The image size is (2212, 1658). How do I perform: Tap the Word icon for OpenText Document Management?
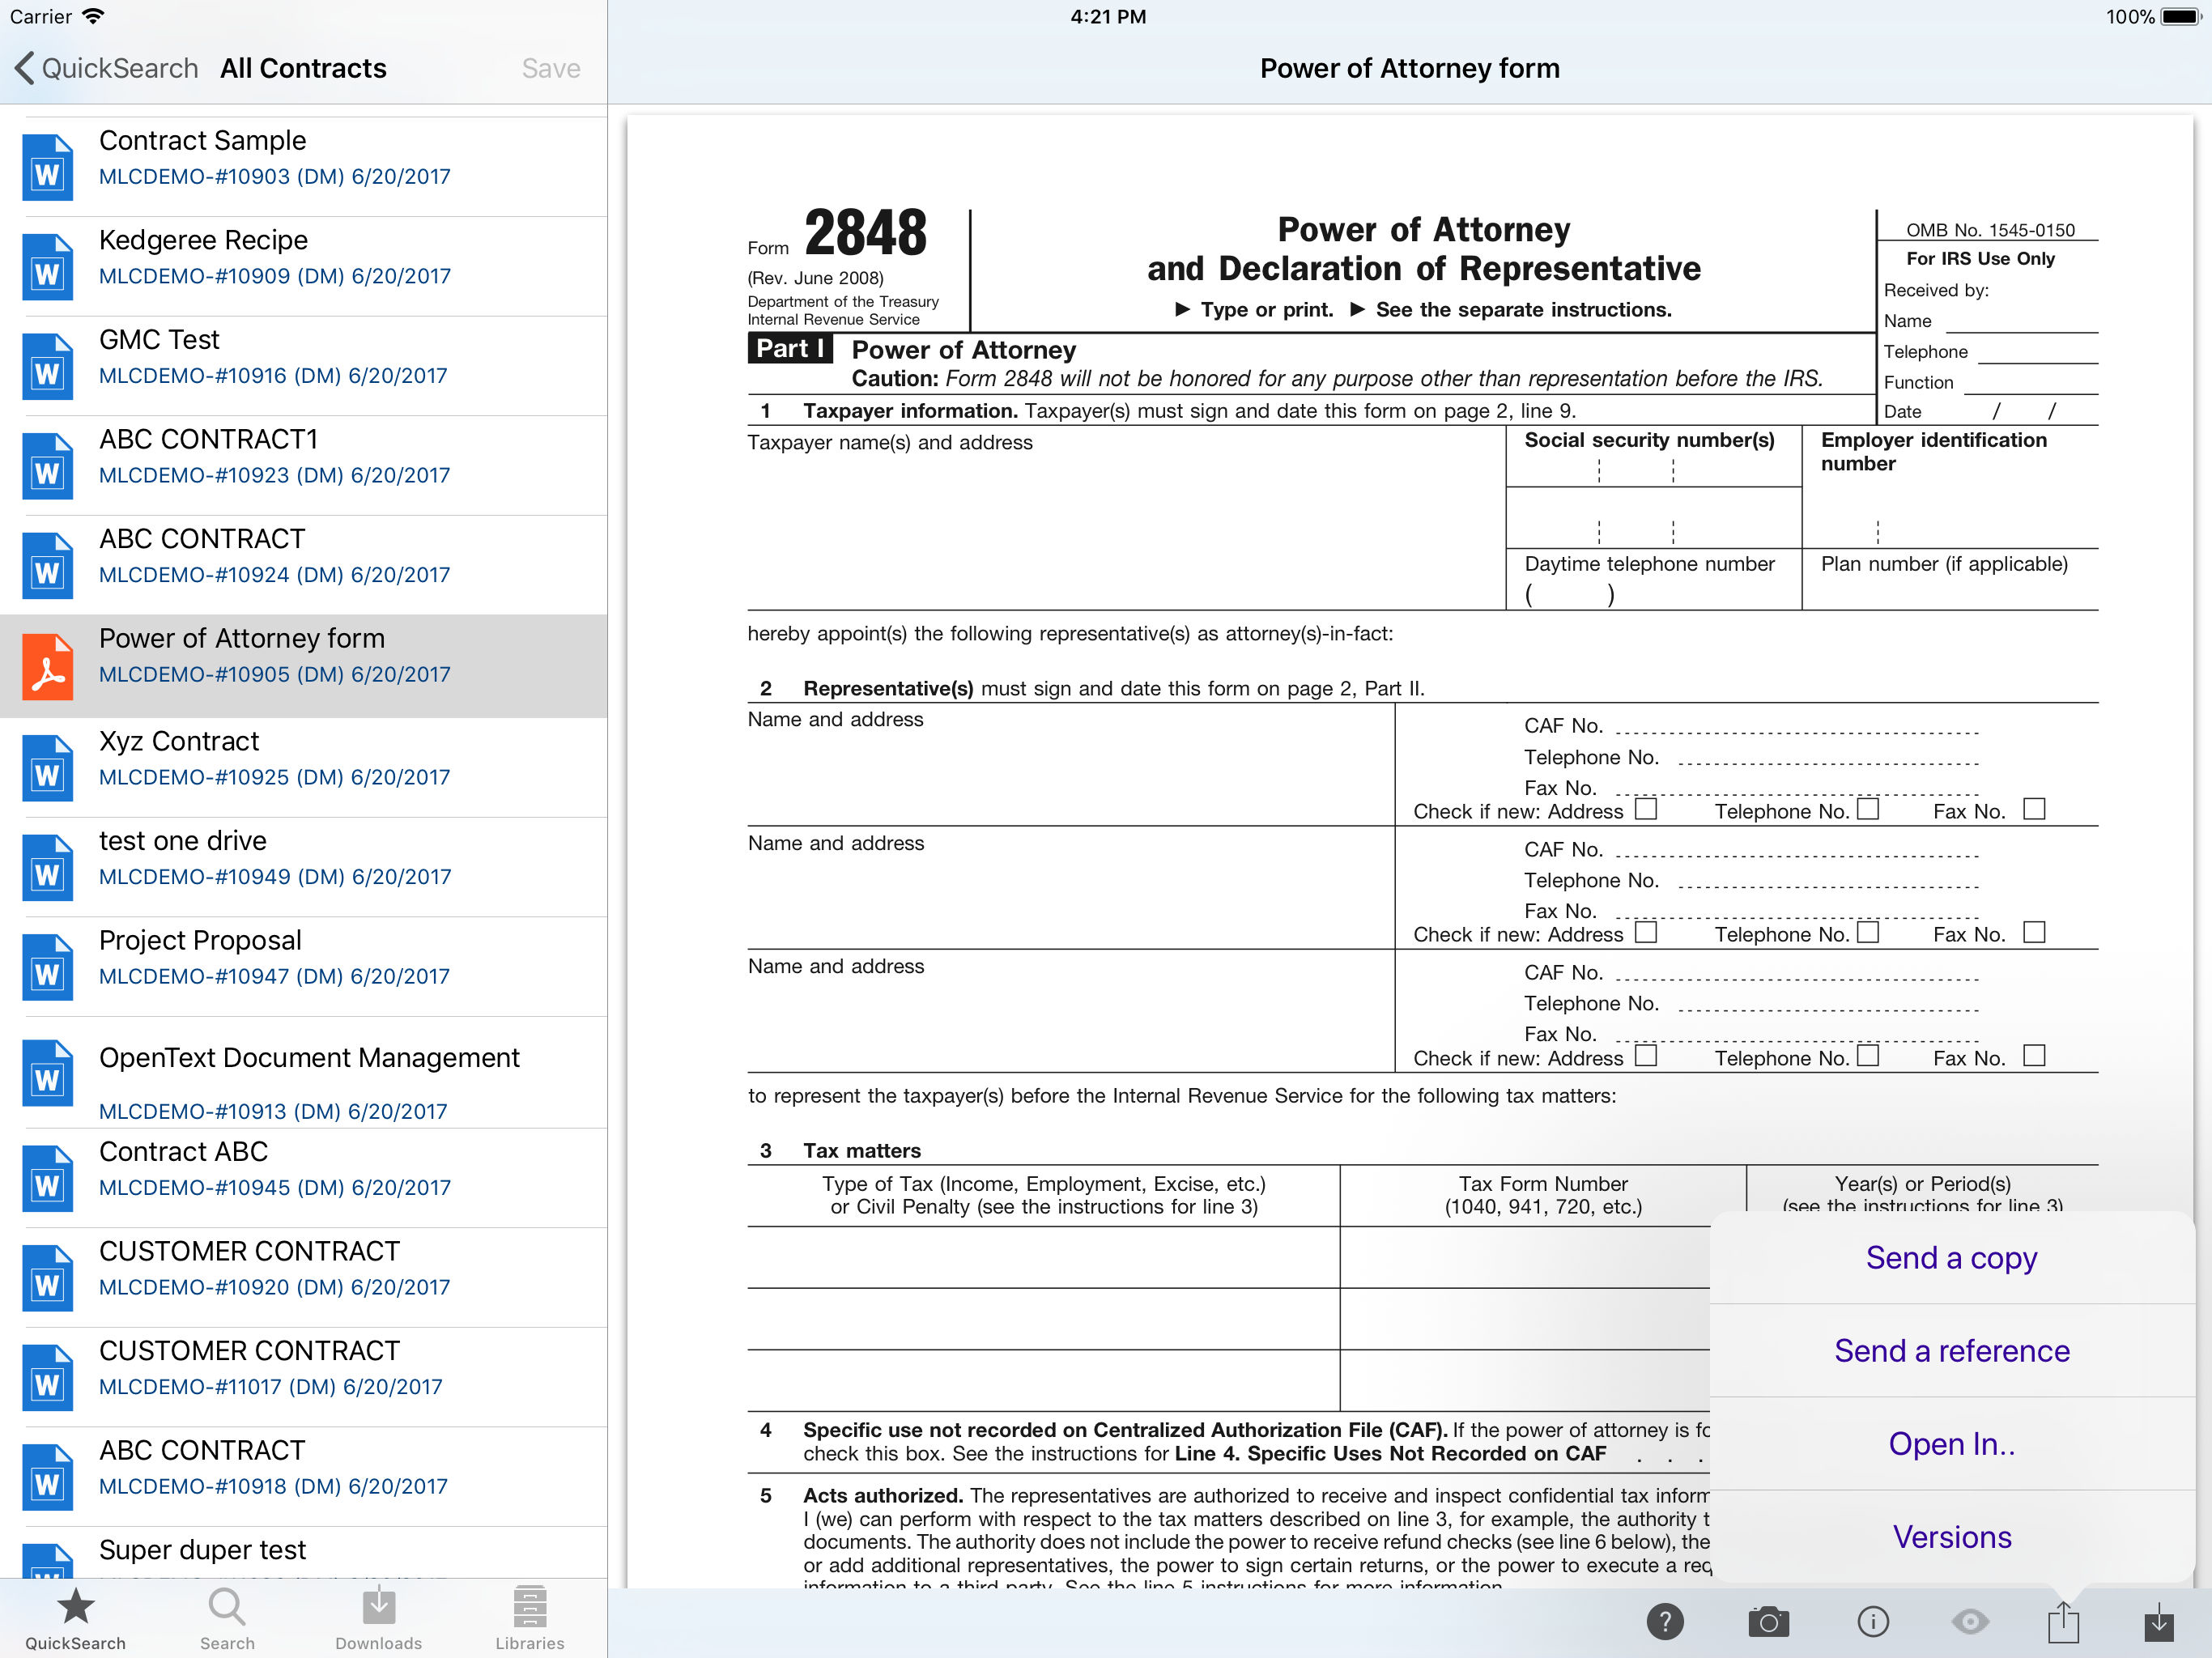(x=47, y=1073)
